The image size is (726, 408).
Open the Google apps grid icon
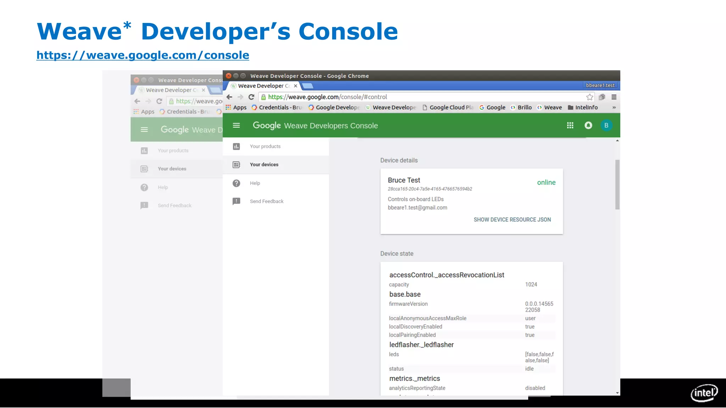pos(570,125)
